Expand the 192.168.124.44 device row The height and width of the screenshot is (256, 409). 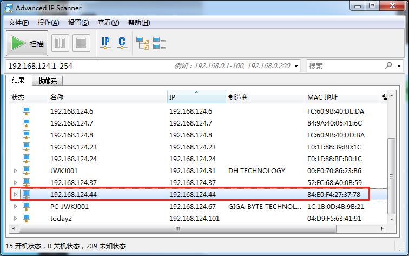[x=15, y=194]
